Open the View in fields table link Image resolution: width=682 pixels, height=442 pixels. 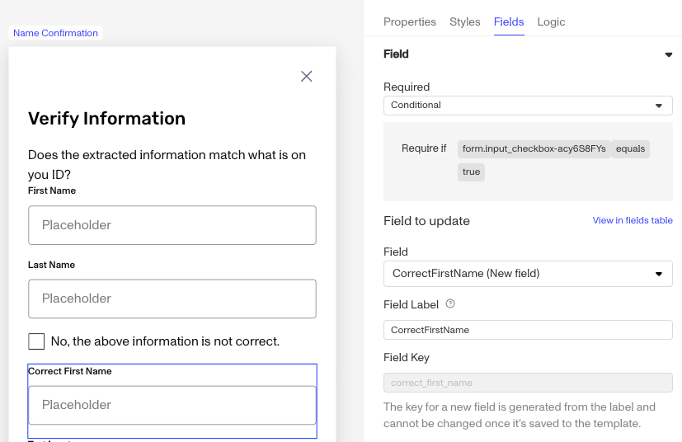tap(633, 220)
